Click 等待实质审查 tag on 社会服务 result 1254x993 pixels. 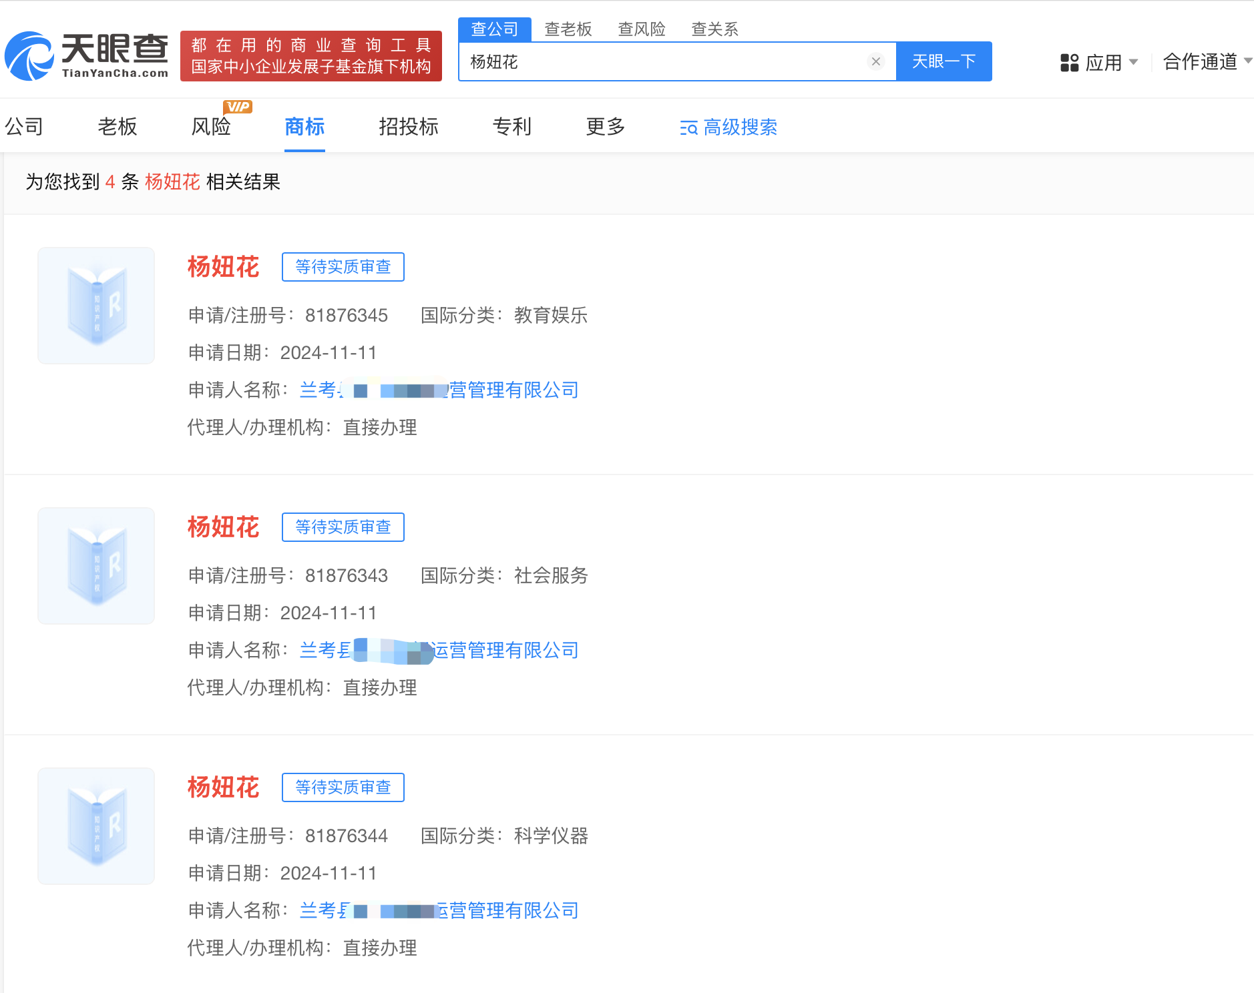point(343,527)
